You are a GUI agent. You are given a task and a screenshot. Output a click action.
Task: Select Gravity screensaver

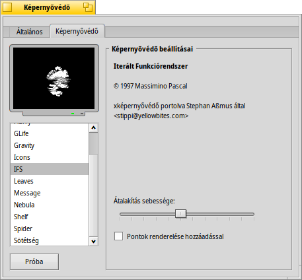(x=50, y=145)
